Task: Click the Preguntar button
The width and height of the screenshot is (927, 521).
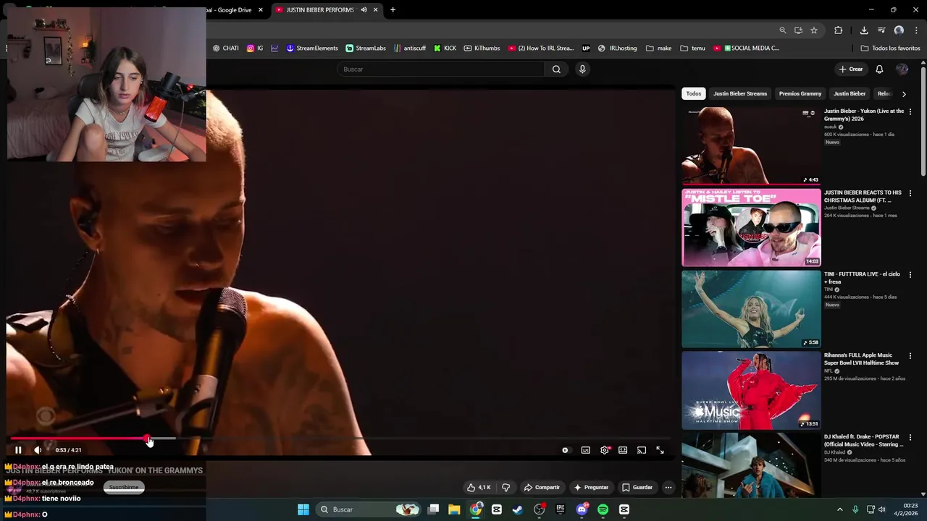Action: point(591,487)
